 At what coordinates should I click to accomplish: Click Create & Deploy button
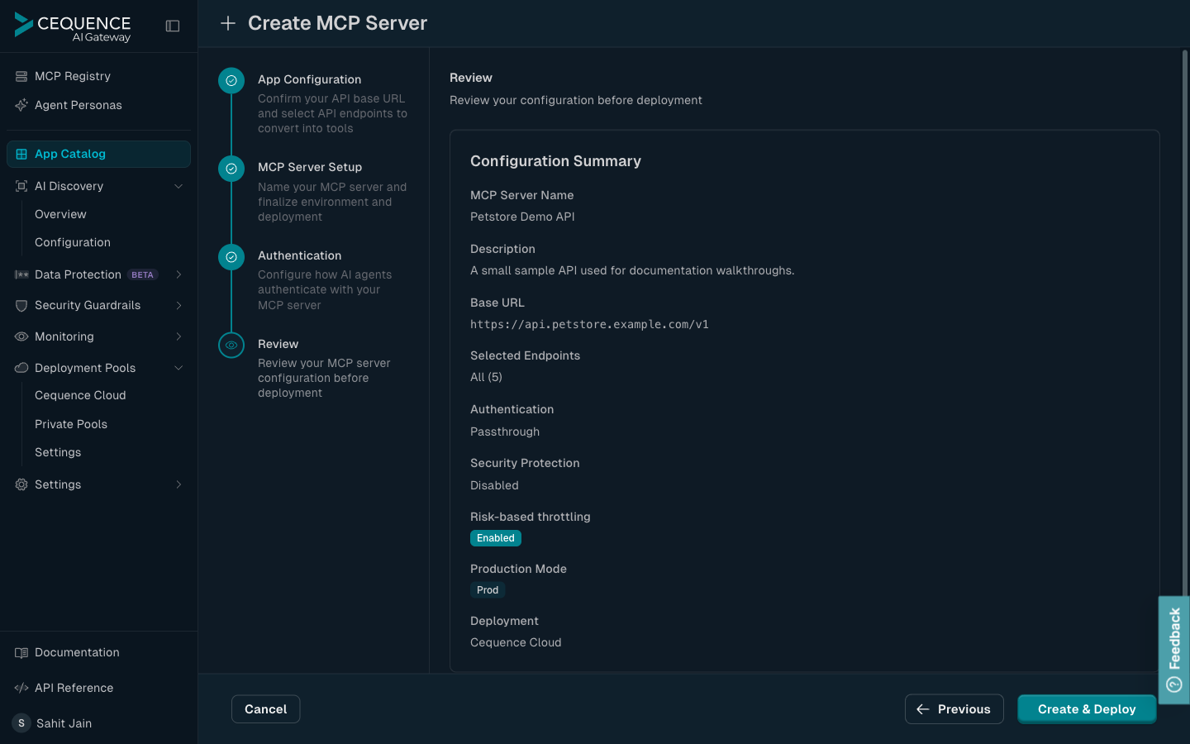(x=1087, y=709)
